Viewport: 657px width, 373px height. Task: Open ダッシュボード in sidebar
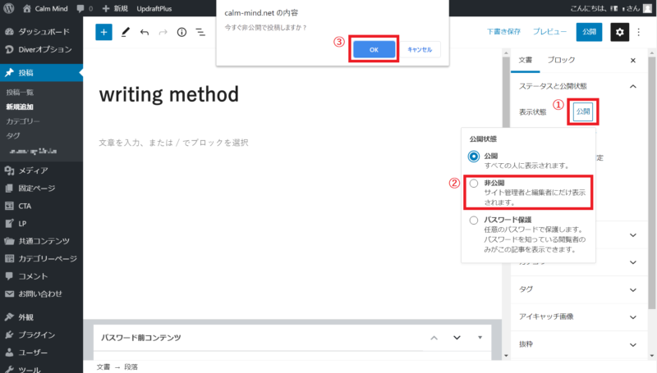(x=42, y=32)
